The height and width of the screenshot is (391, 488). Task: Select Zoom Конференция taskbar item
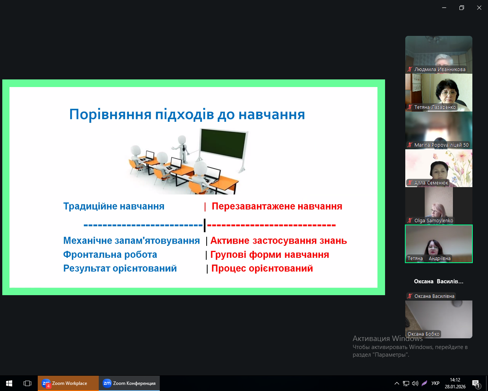tap(129, 383)
